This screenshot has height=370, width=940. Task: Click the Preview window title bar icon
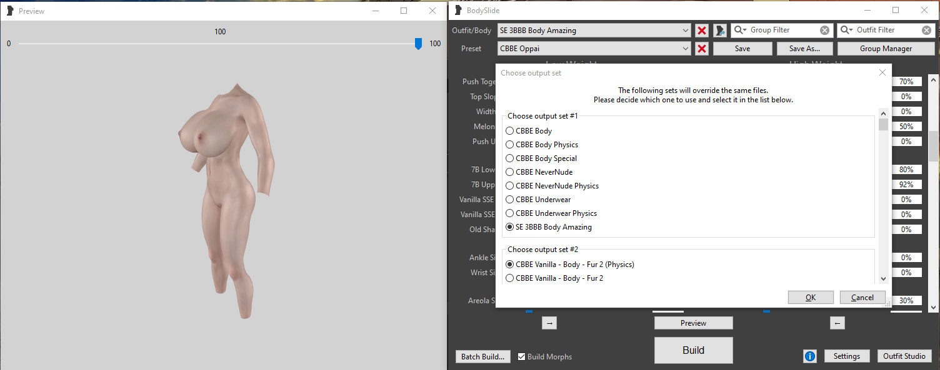click(x=10, y=11)
